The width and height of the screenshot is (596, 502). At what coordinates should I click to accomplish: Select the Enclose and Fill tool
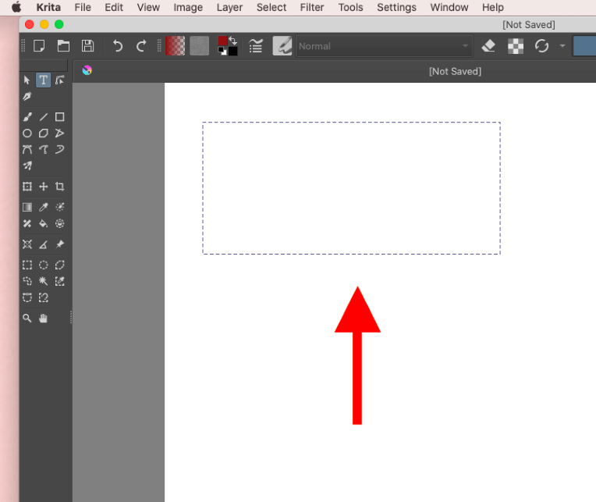[59, 223]
